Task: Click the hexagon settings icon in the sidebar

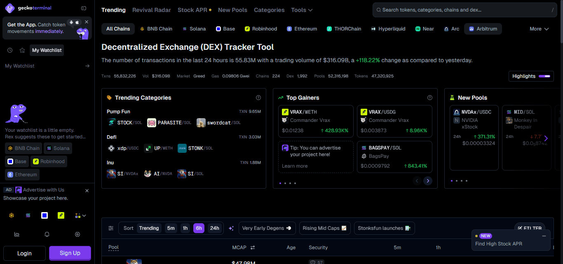Action: (77, 234)
